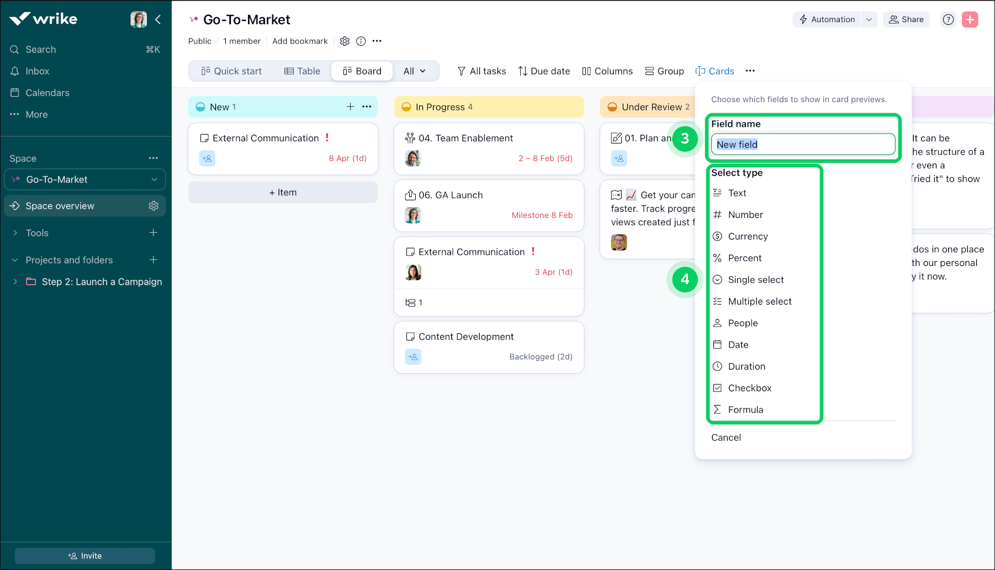
Task: Open the Columns settings
Action: pyautogui.click(x=607, y=71)
